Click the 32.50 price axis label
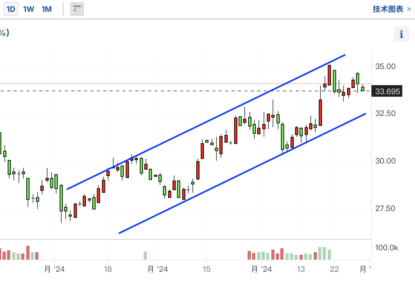Viewport: 415px width, 284px height. [x=385, y=113]
